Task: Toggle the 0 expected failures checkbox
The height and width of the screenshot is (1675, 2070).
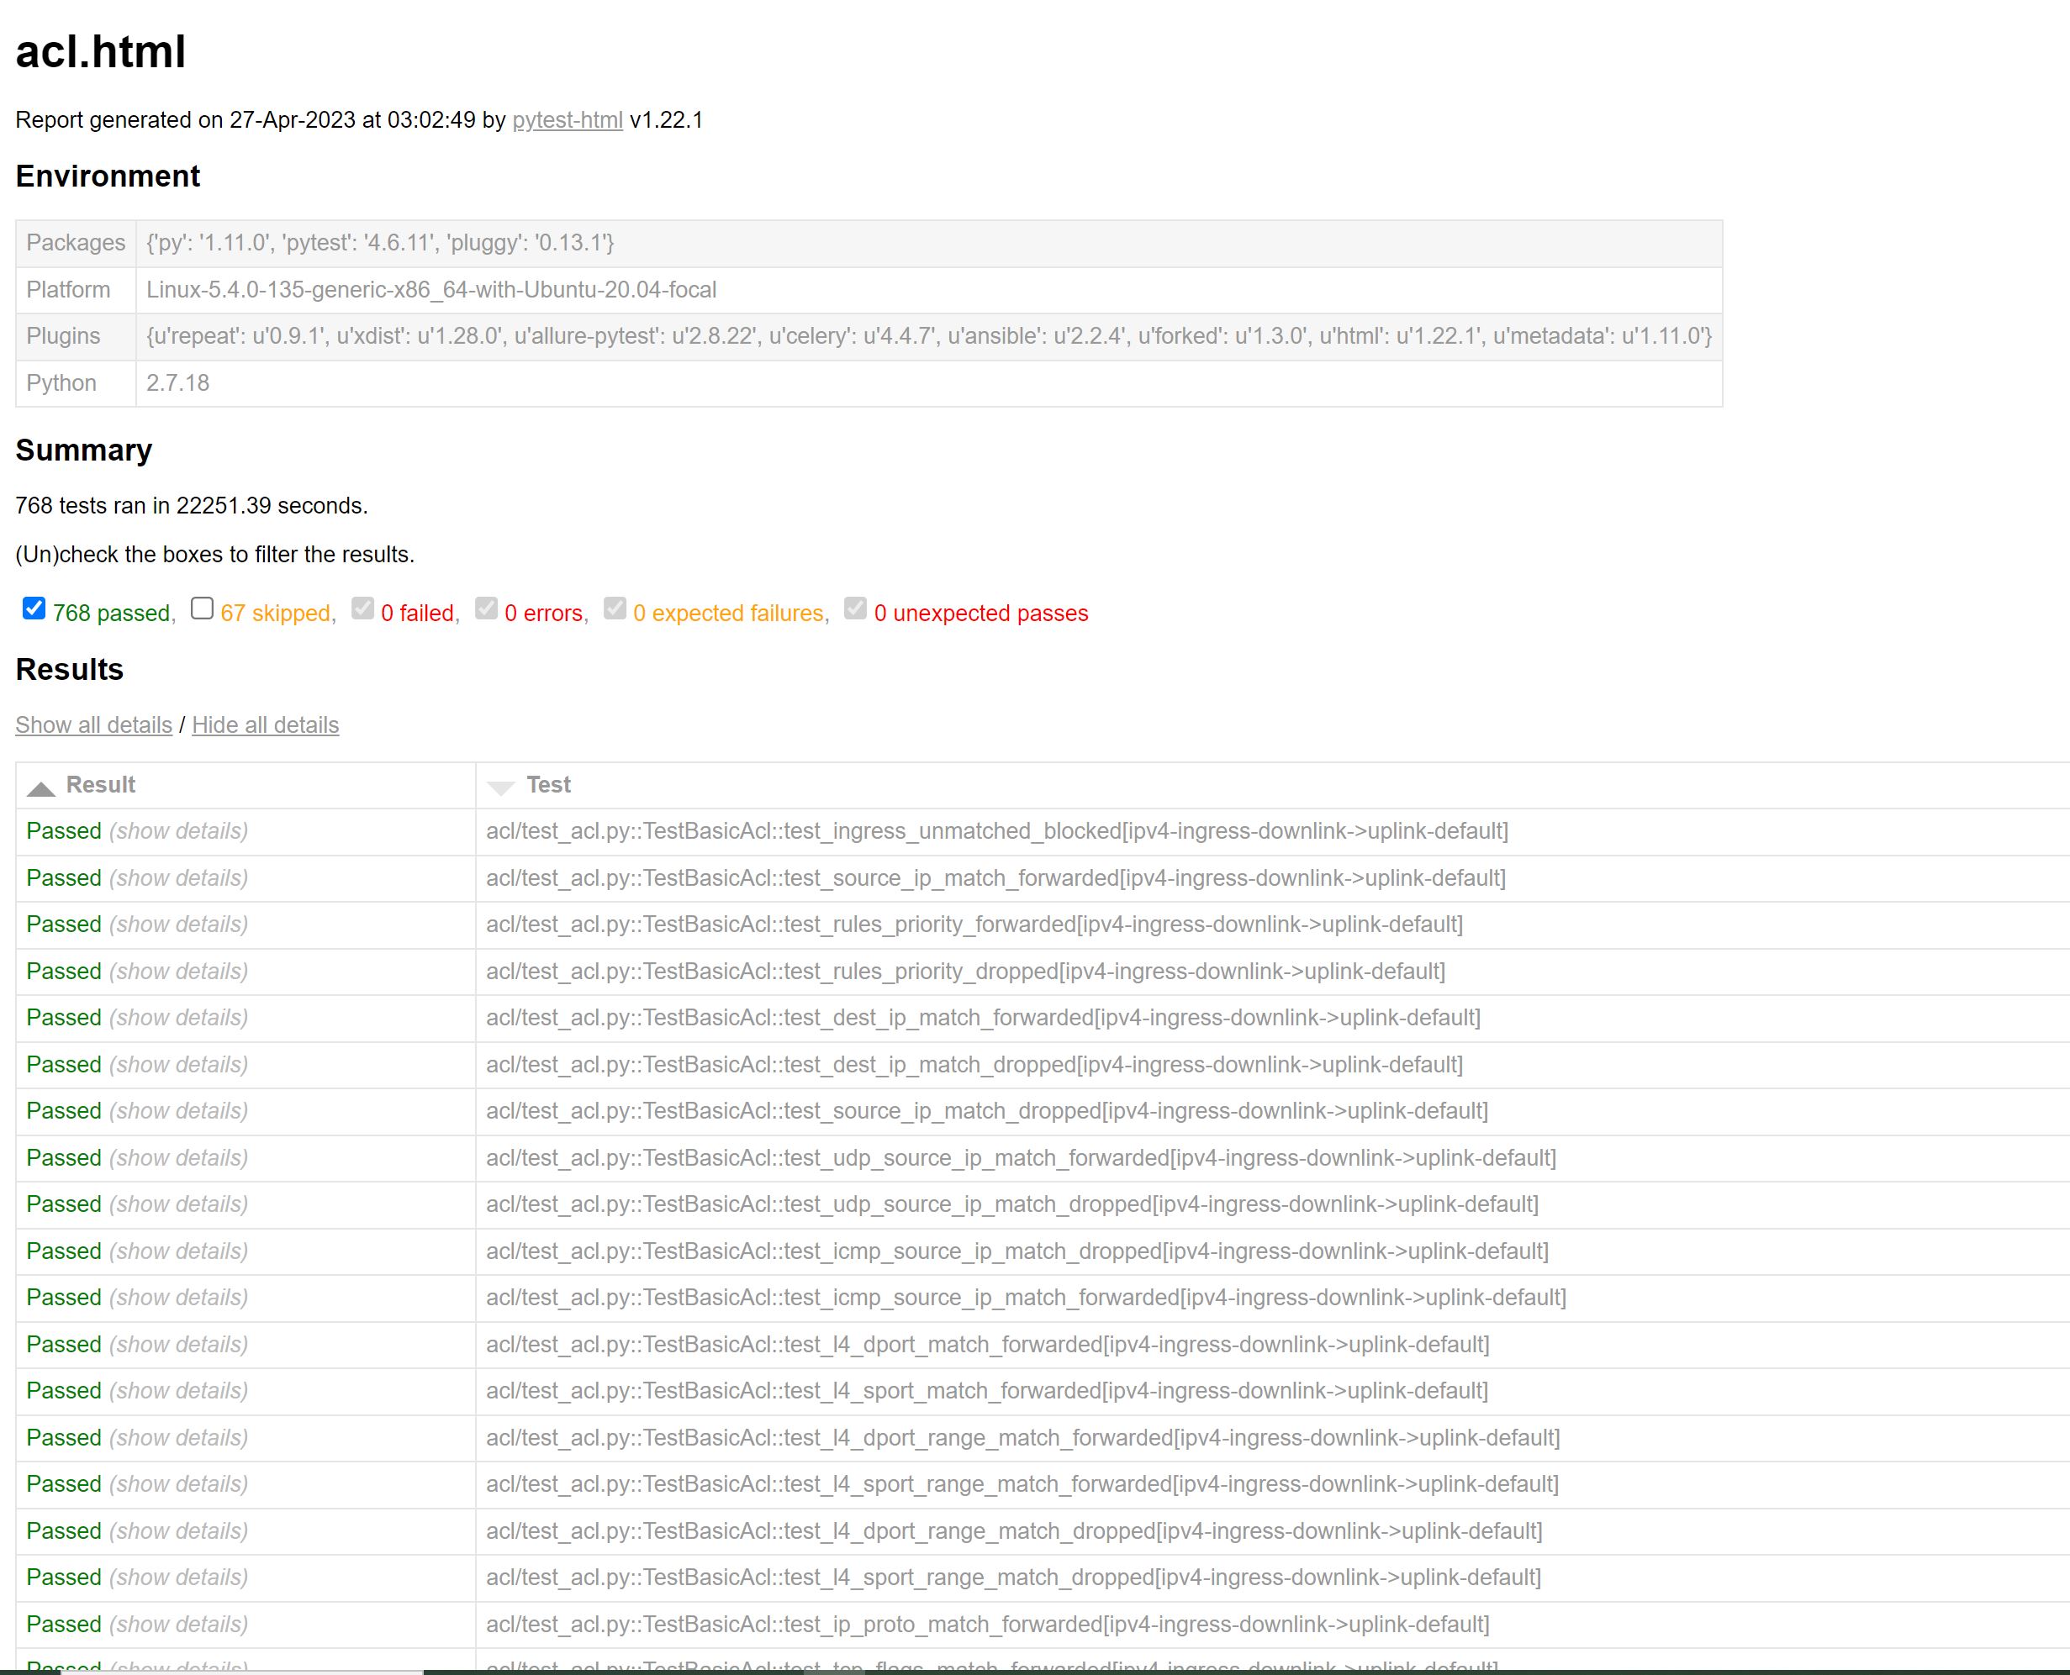Action: pyautogui.click(x=615, y=608)
